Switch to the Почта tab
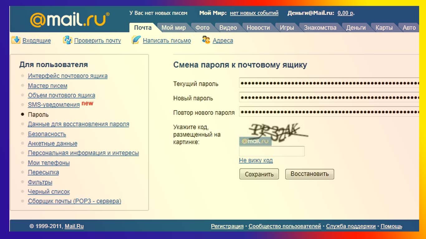The image size is (426, 239). [x=143, y=27]
